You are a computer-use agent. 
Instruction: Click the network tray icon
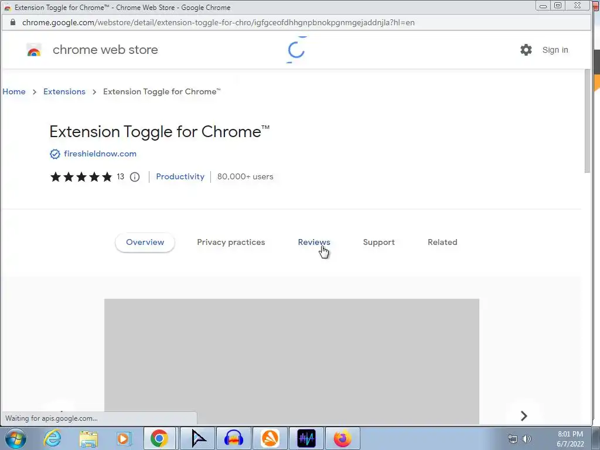point(512,439)
